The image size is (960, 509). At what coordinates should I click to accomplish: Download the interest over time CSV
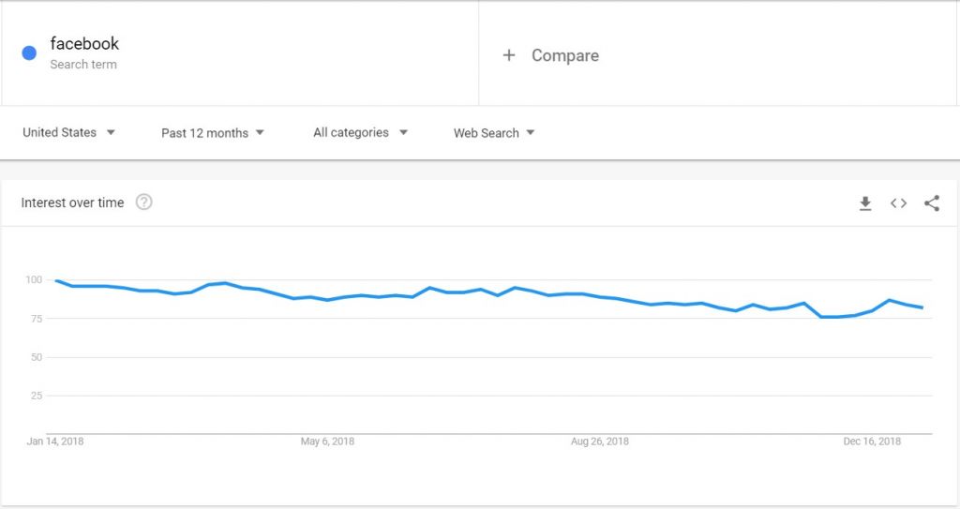pos(865,203)
